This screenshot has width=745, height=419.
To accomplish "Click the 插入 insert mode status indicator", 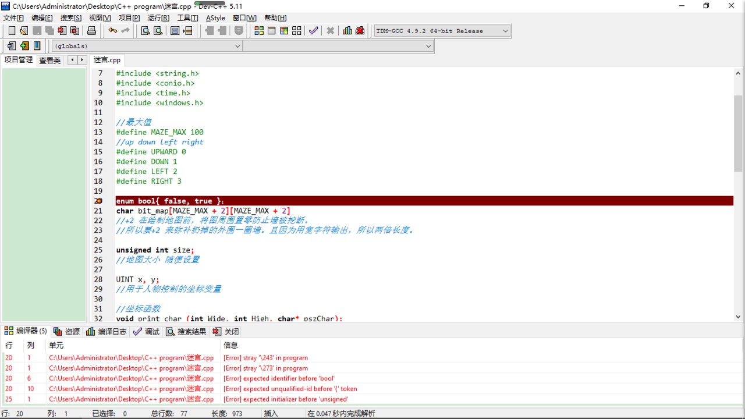I will (x=271, y=414).
